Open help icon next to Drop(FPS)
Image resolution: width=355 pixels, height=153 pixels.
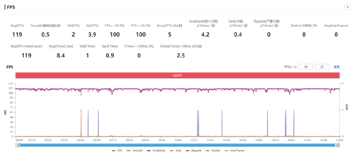[180, 26]
